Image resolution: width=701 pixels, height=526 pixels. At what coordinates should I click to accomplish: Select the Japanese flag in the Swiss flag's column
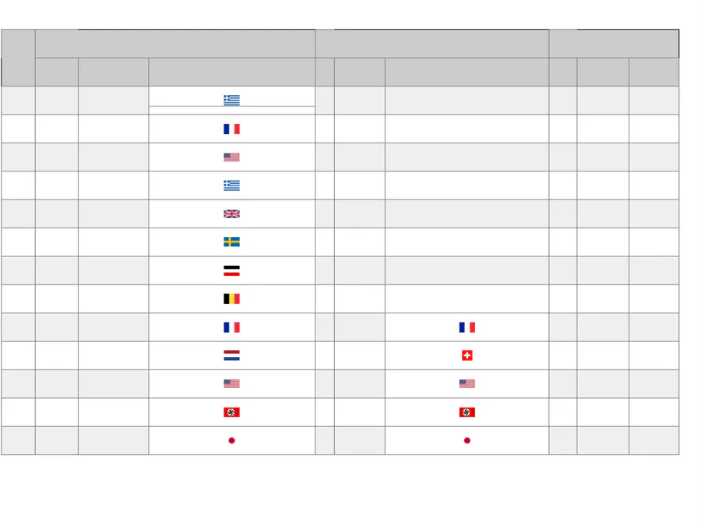[467, 440]
